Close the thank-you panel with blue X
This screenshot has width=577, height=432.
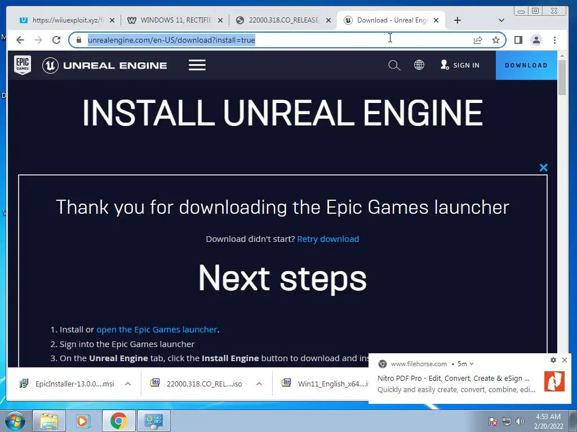coord(543,168)
